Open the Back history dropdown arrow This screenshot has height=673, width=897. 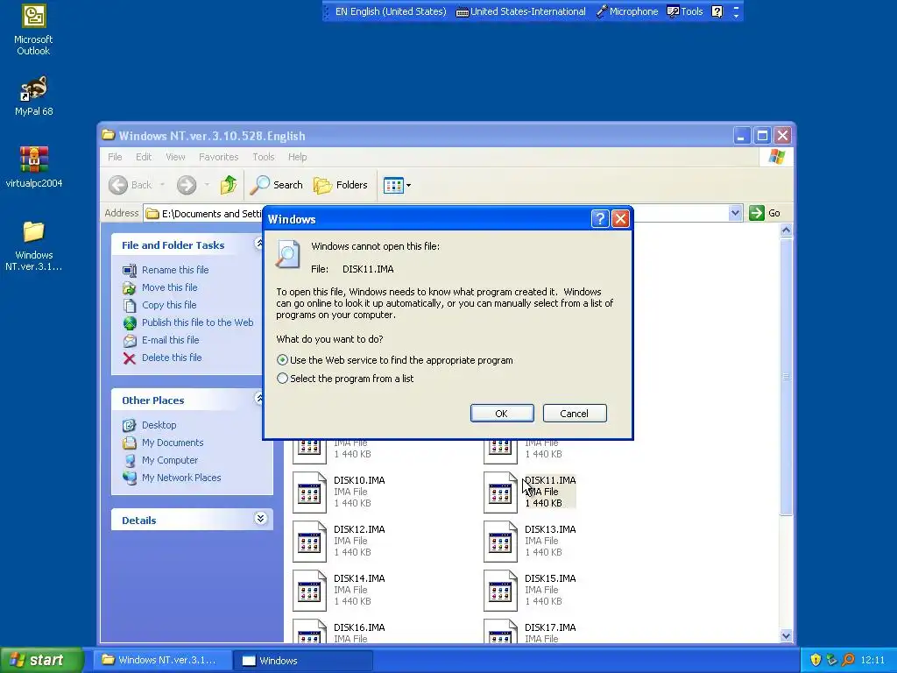(x=162, y=185)
